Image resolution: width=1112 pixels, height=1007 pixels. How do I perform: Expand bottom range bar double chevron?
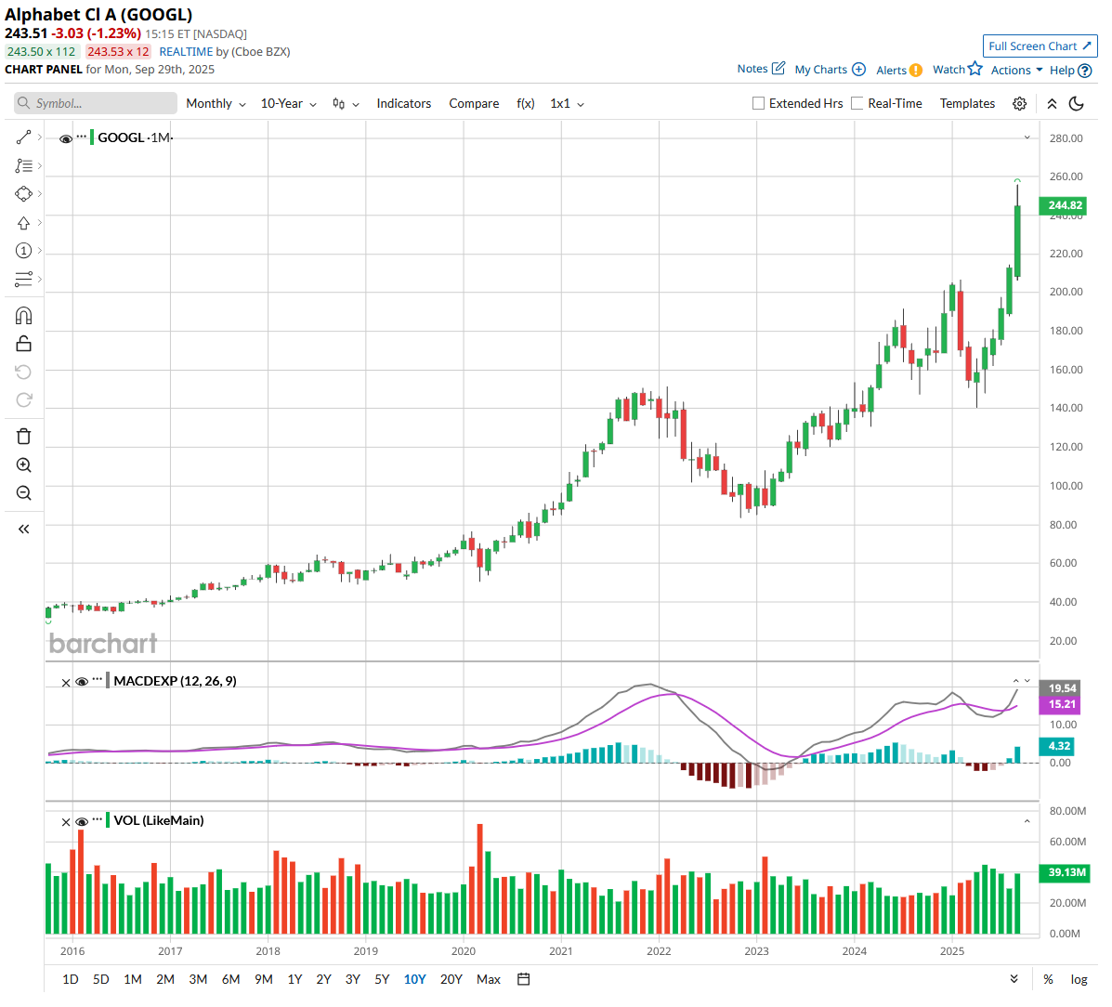1014,978
